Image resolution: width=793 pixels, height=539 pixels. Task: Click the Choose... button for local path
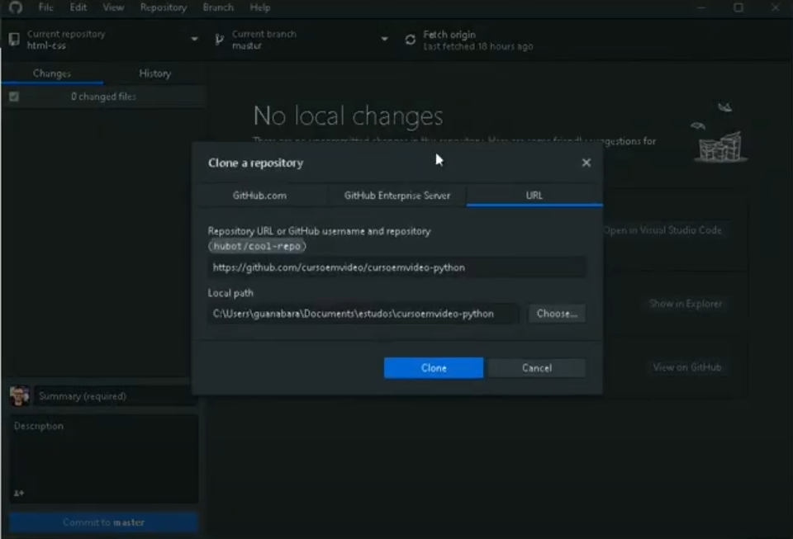coord(557,314)
